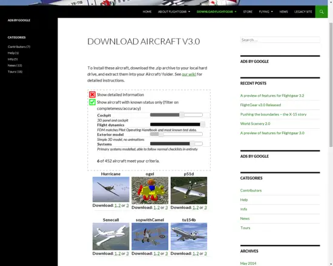Open the site search magnifier icon
This screenshot has height=266, width=333.
pos(321,11)
